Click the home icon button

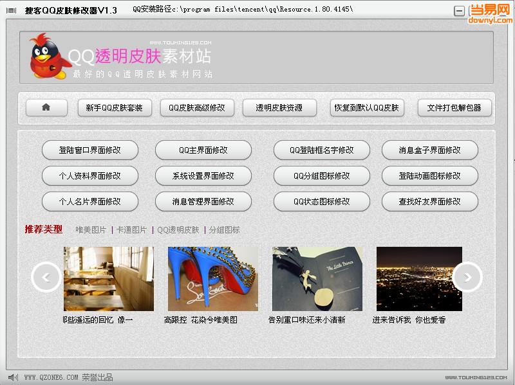click(46, 107)
